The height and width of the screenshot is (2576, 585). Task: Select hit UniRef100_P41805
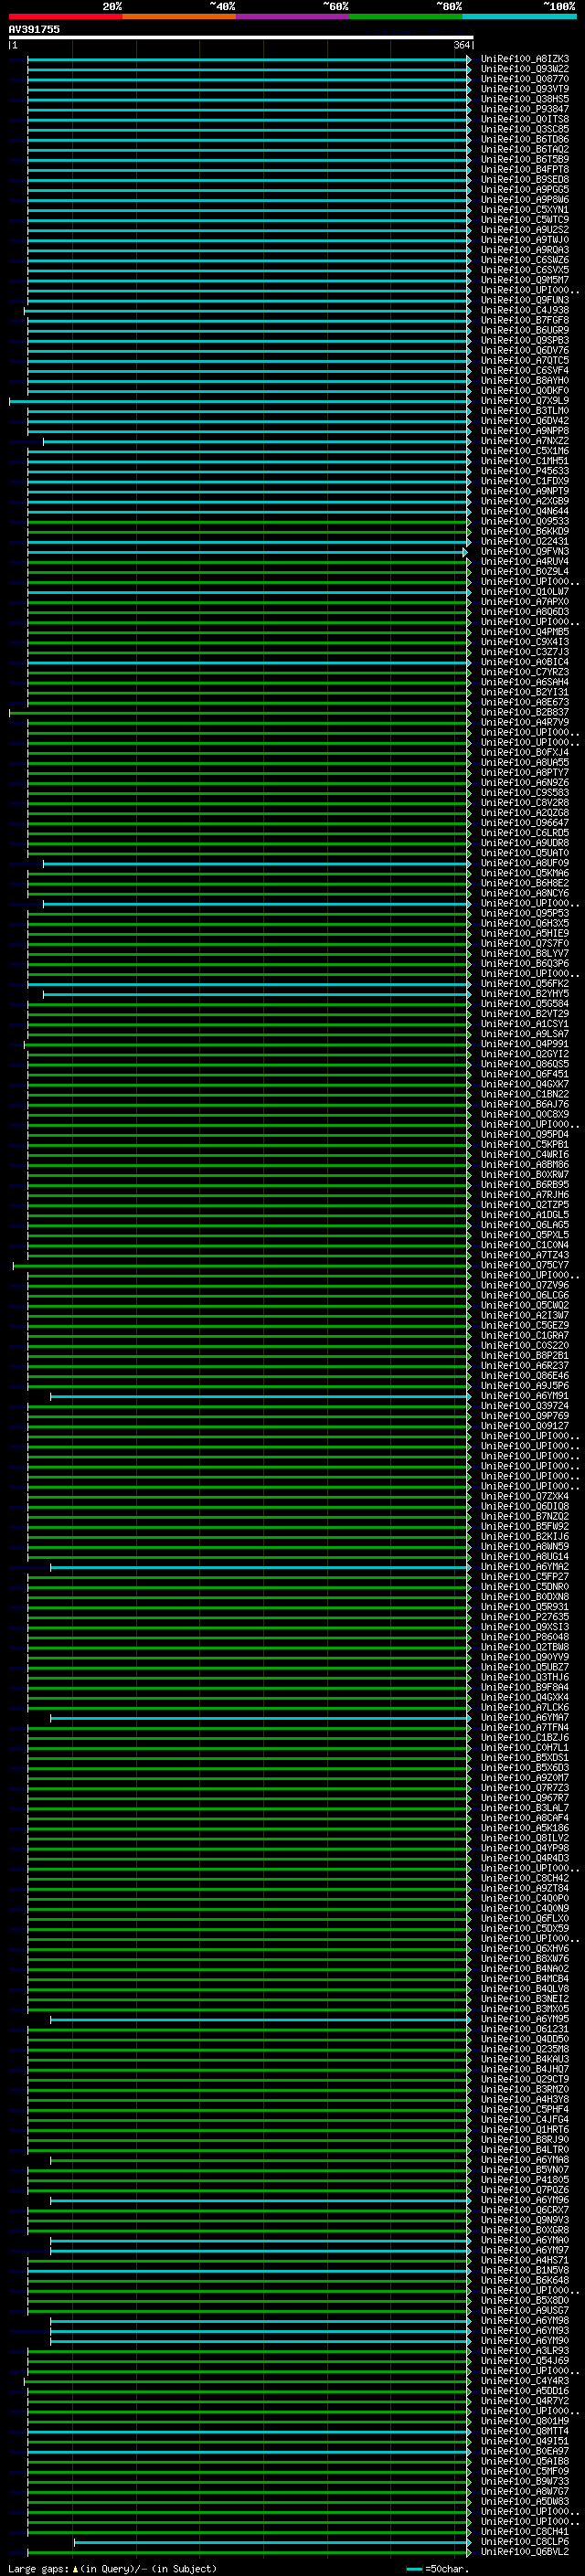click(x=525, y=2181)
